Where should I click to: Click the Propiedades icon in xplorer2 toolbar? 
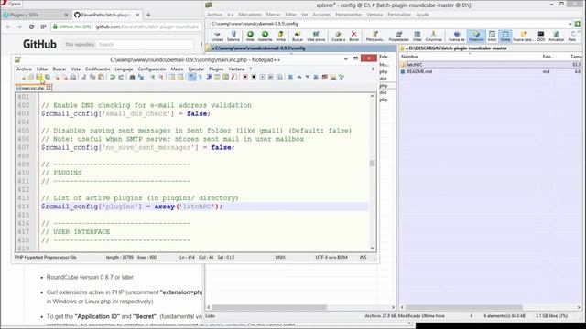pyautogui.click(x=399, y=37)
